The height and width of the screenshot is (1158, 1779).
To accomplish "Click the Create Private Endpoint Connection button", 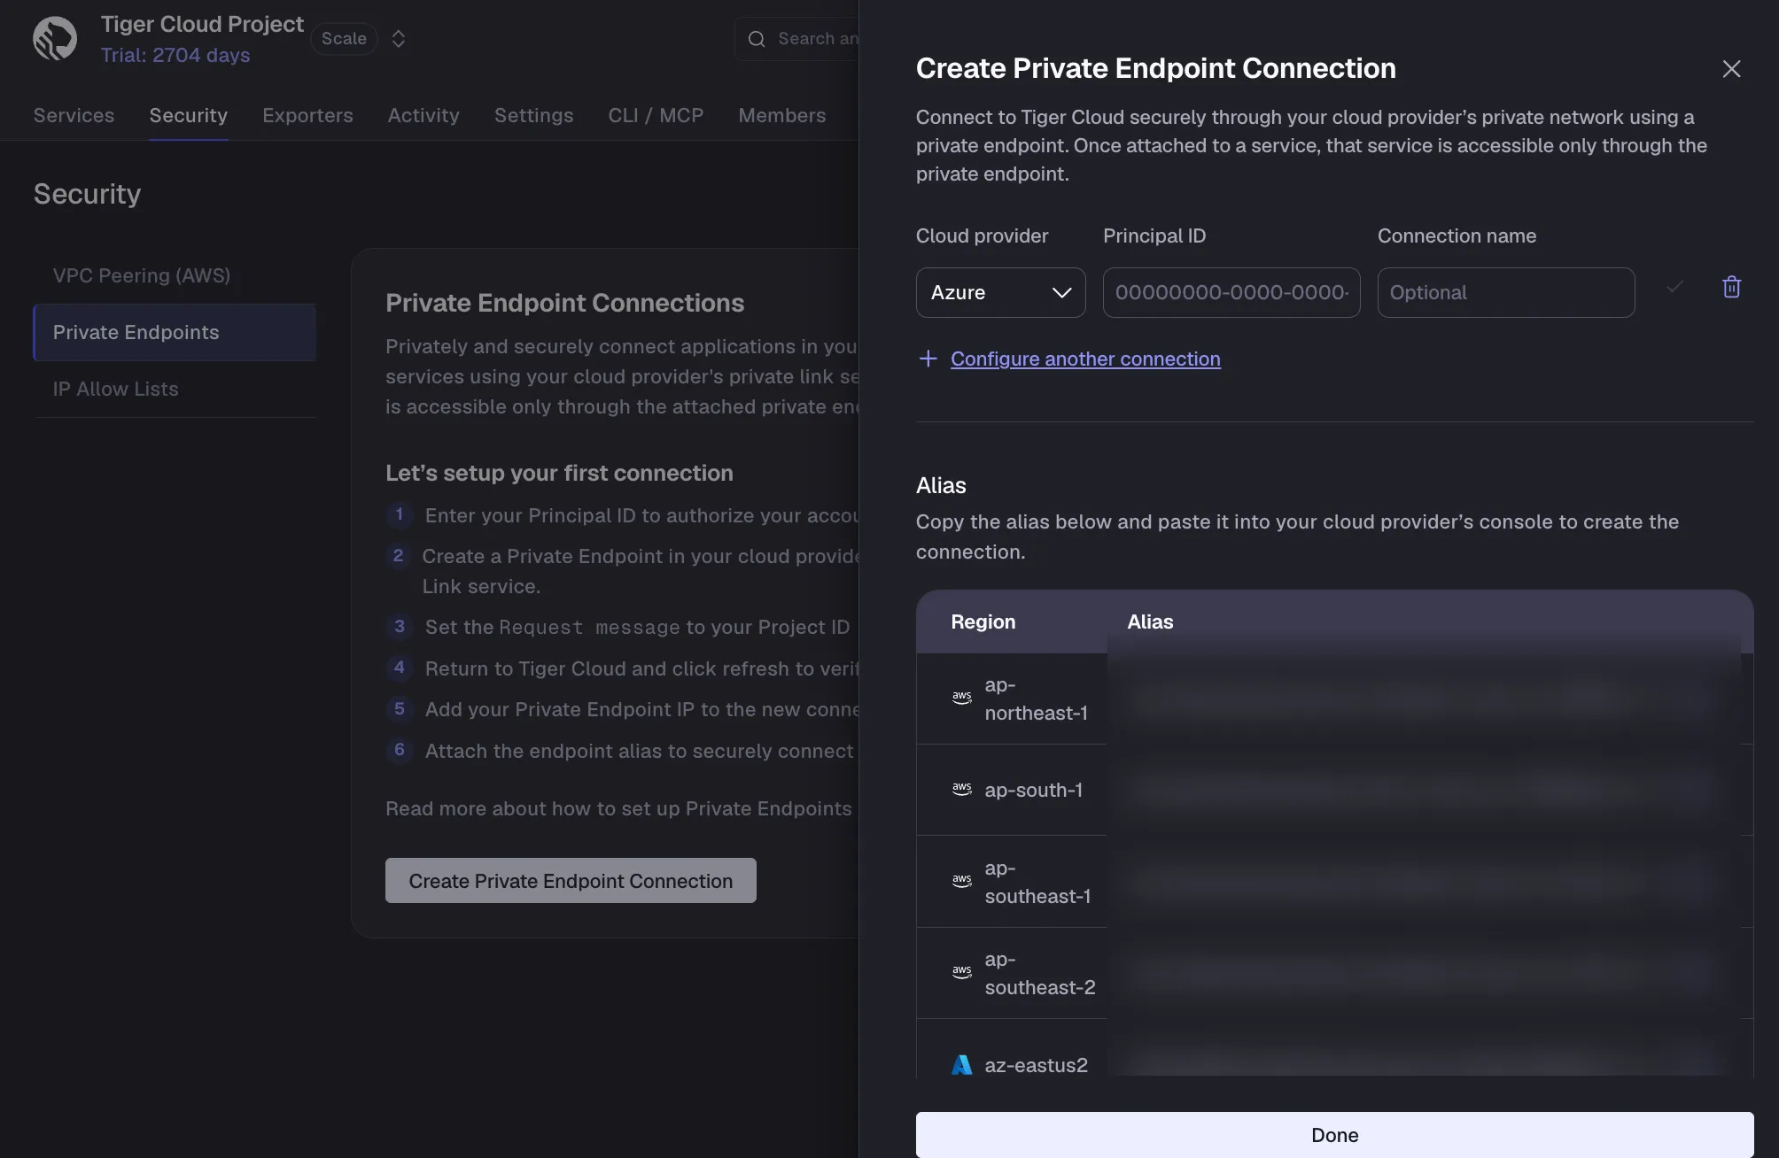I will coord(571,881).
